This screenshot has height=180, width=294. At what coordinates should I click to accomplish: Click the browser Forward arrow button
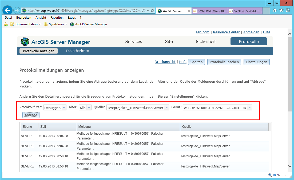click(17, 10)
